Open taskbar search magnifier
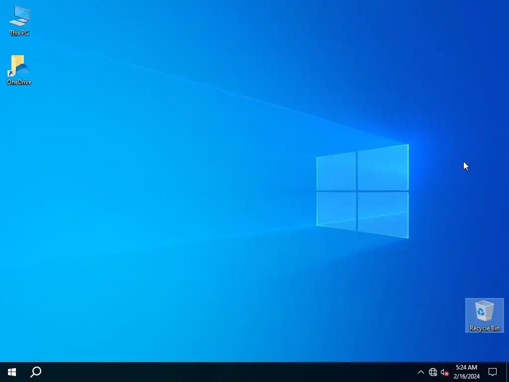 click(36, 372)
